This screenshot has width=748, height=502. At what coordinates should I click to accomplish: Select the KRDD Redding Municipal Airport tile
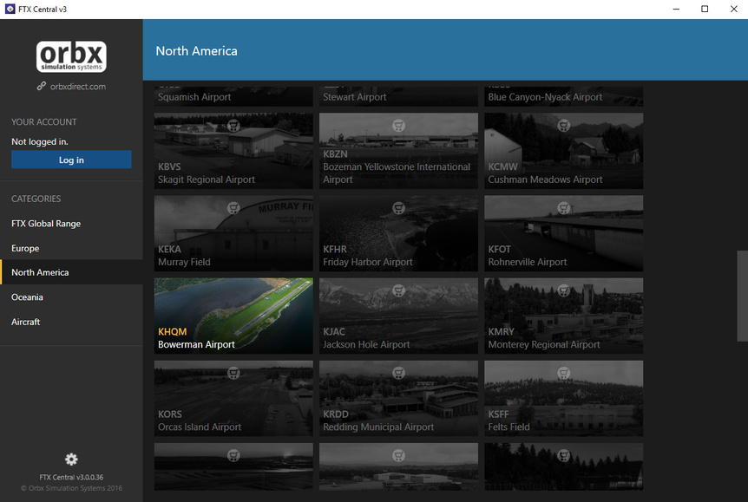(x=398, y=398)
